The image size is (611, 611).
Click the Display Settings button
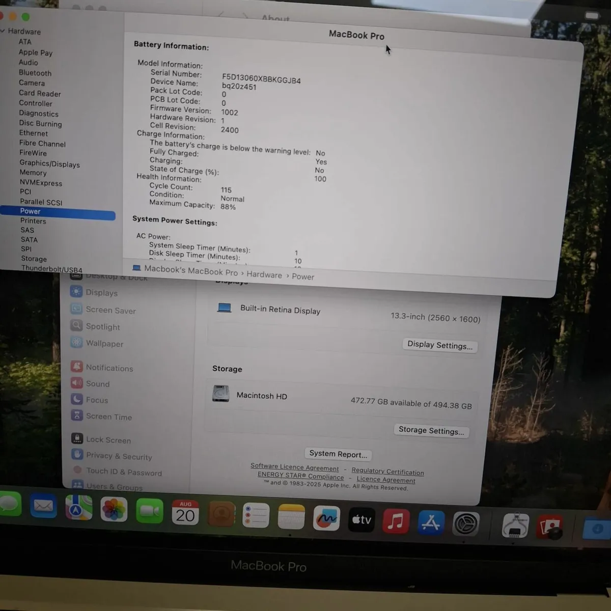click(x=440, y=345)
